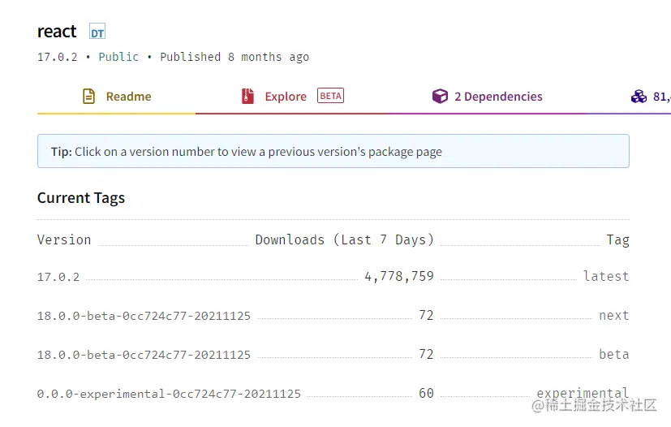Click the 72 downloads in next row
The width and height of the screenshot is (671, 427).
[x=426, y=315]
